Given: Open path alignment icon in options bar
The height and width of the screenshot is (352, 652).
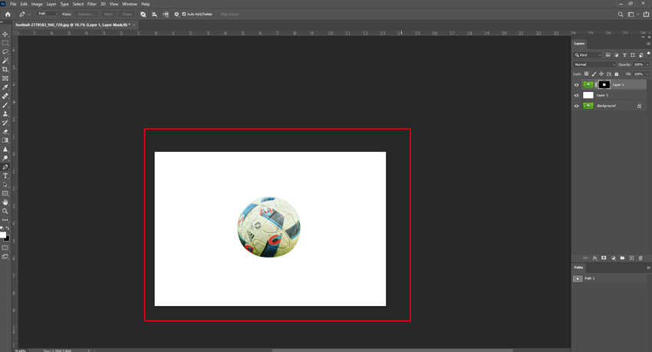Looking at the screenshot, I should pyautogui.click(x=154, y=14).
